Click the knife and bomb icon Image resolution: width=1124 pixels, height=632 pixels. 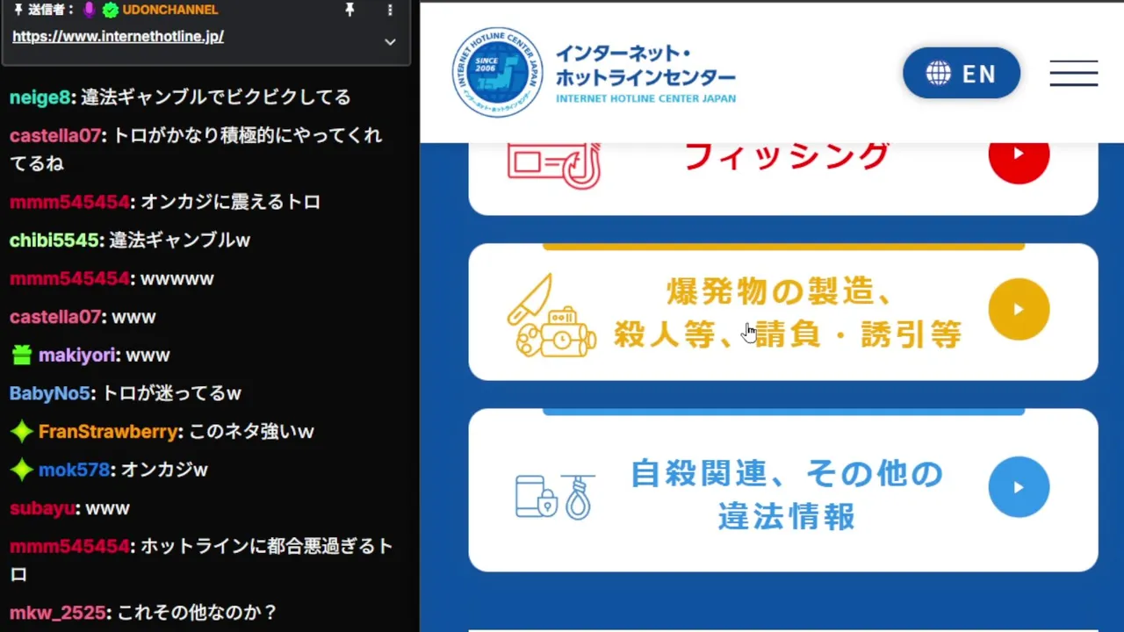552,316
